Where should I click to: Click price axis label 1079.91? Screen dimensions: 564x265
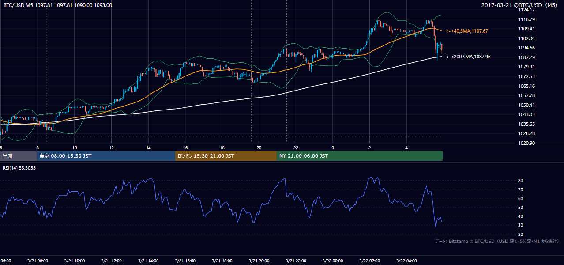tap(526, 67)
